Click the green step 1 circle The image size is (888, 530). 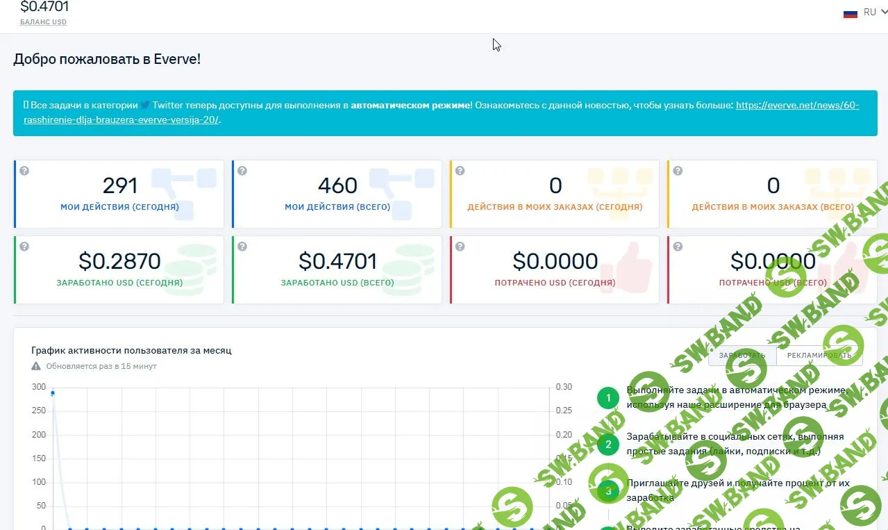(x=608, y=398)
